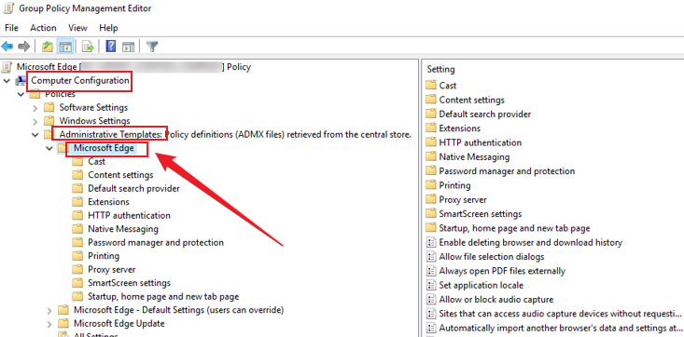The height and width of the screenshot is (337, 684).
Task: Open the File menu
Action: [x=11, y=28]
